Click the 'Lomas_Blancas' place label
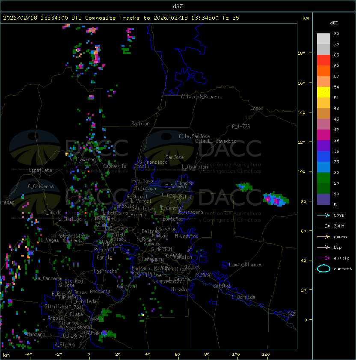The image size is (356, 360). click(x=246, y=265)
